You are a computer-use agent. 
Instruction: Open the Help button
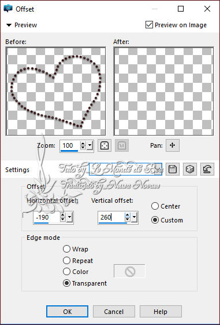click(161, 312)
